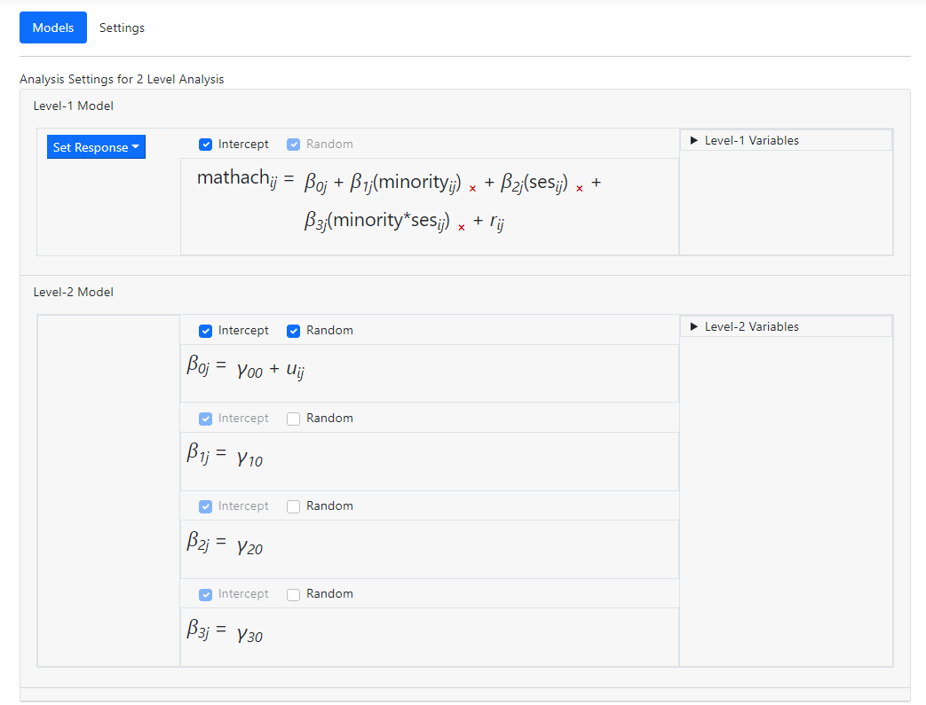The width and height of the screenshot is (926, 705).
Task: Remove the ses term with red x
Action: pos(580,188)
